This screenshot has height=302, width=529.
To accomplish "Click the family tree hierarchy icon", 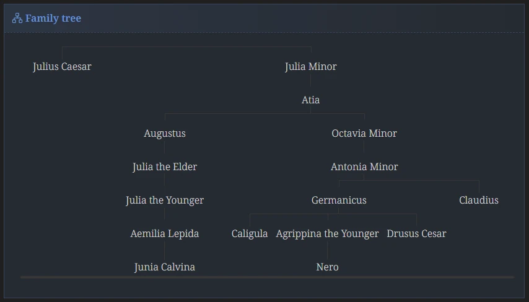I will click(x=17, y=18).
